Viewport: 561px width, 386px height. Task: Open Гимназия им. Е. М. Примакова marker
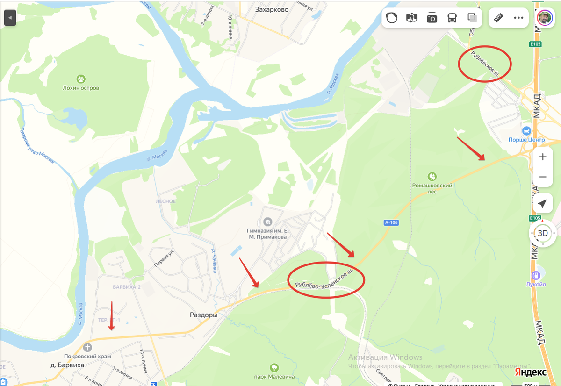[x=267, y=221]
